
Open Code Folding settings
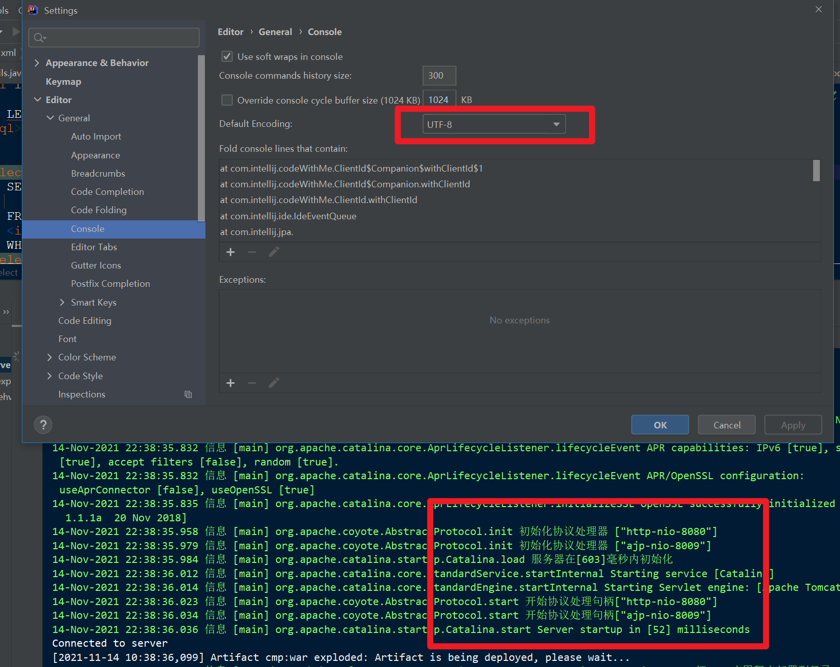tap(99, 210)
